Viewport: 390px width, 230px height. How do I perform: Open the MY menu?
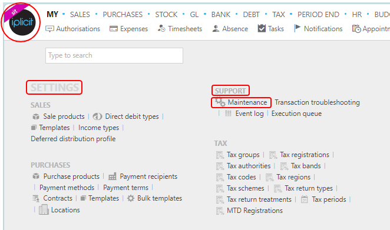point(52,14)
